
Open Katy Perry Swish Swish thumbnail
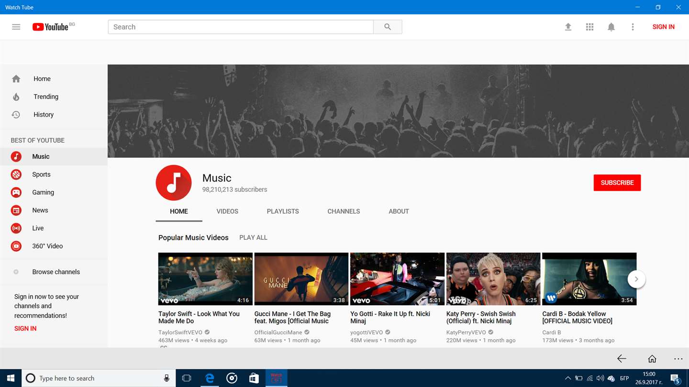[x=493, y=279]
